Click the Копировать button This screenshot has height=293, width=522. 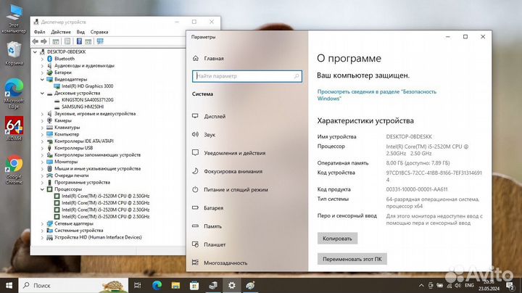337,239
